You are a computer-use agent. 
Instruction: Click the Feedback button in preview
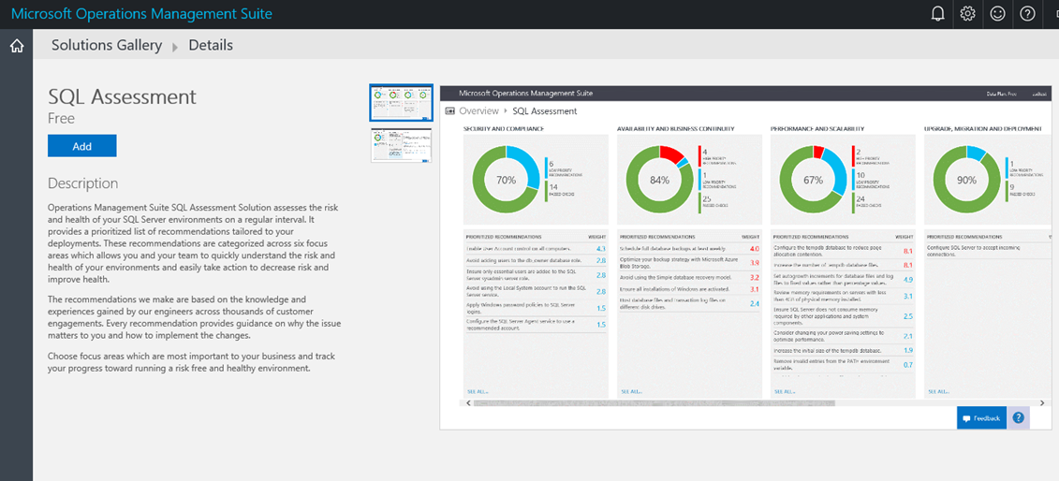pos(981,418)
